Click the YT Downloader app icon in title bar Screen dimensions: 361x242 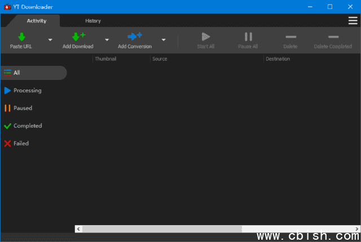click(x=7, y=7)
